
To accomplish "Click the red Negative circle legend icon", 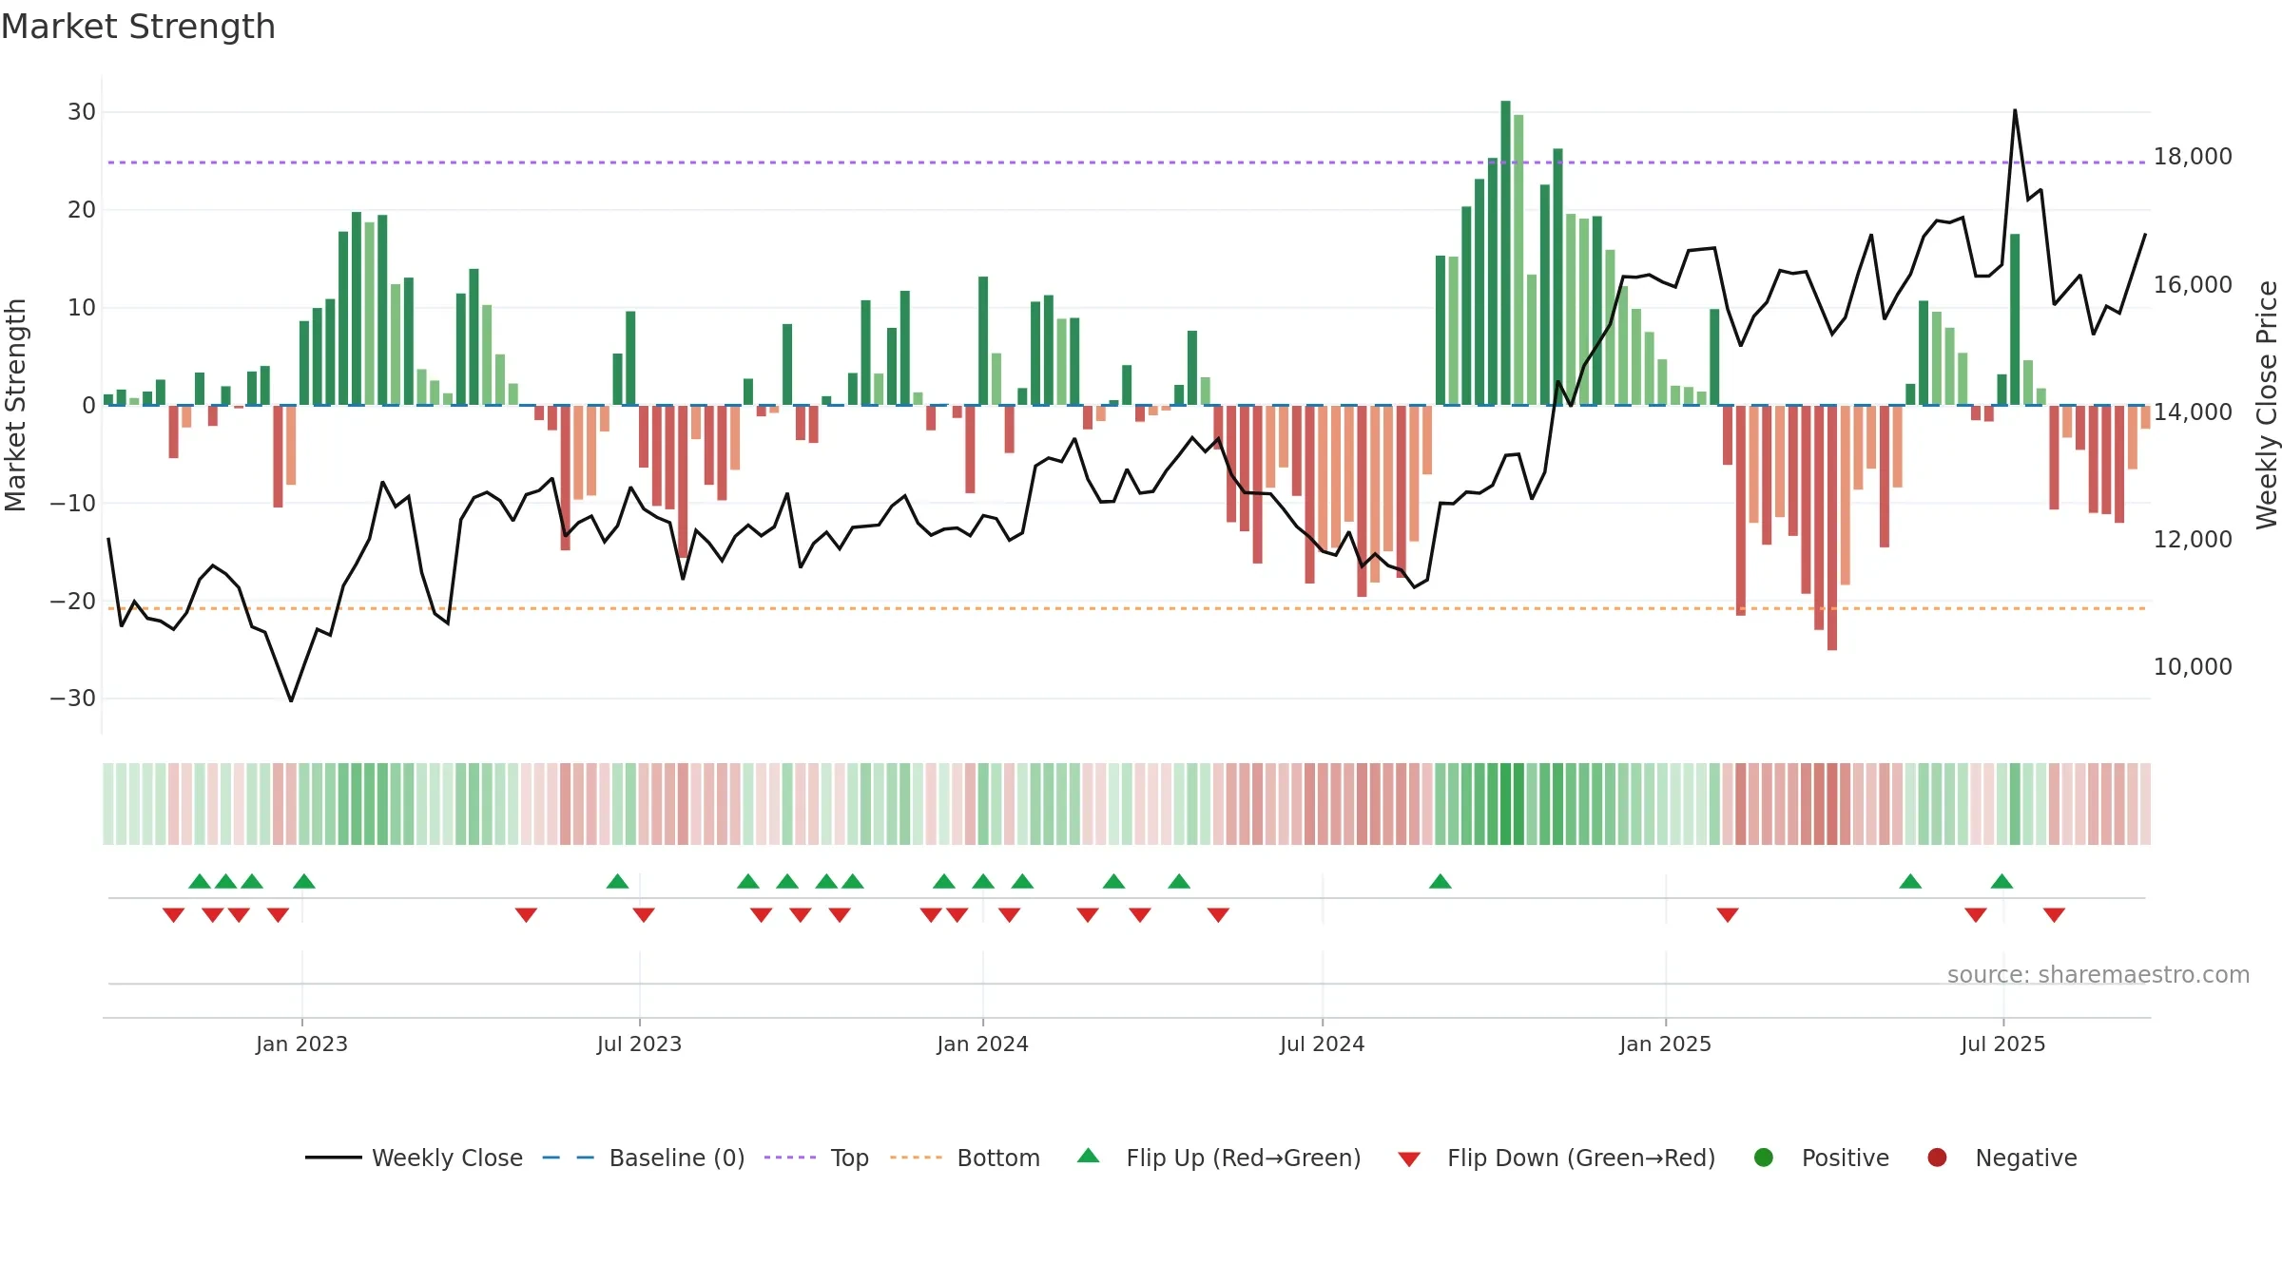I will 1937,1158.
